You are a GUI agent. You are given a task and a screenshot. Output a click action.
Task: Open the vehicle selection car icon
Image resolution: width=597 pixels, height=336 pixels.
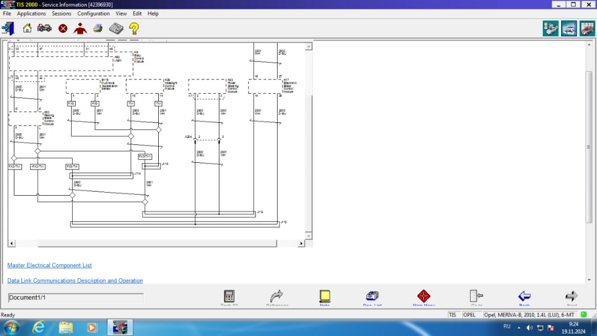pyautogui.click(x=45, y=28)
